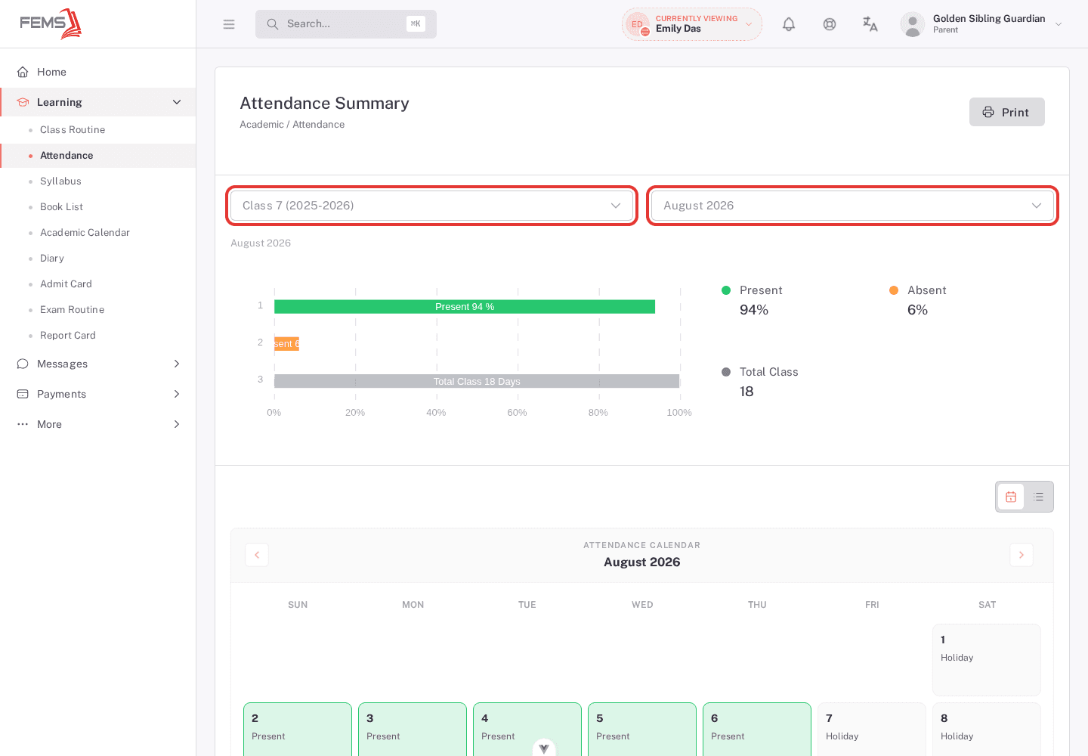Screen dimensions: 1088x756
Task: Open the Class 7 (2025-2026) dropdown
Action: point(432,206)
